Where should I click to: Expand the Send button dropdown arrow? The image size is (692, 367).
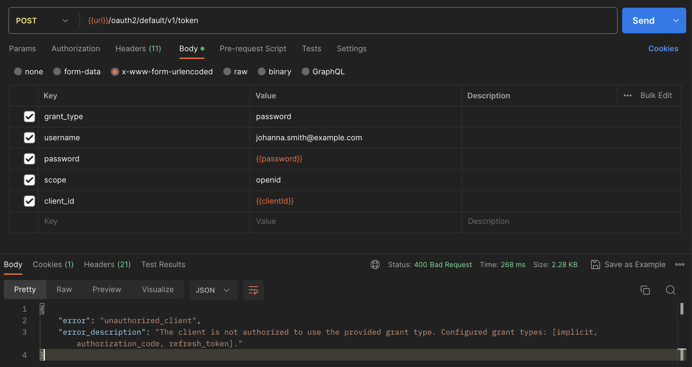point(676,20)
